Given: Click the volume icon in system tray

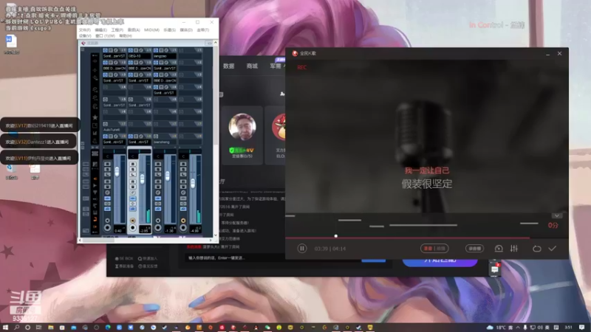Looking at the screenshot, I should coord(540,328).
